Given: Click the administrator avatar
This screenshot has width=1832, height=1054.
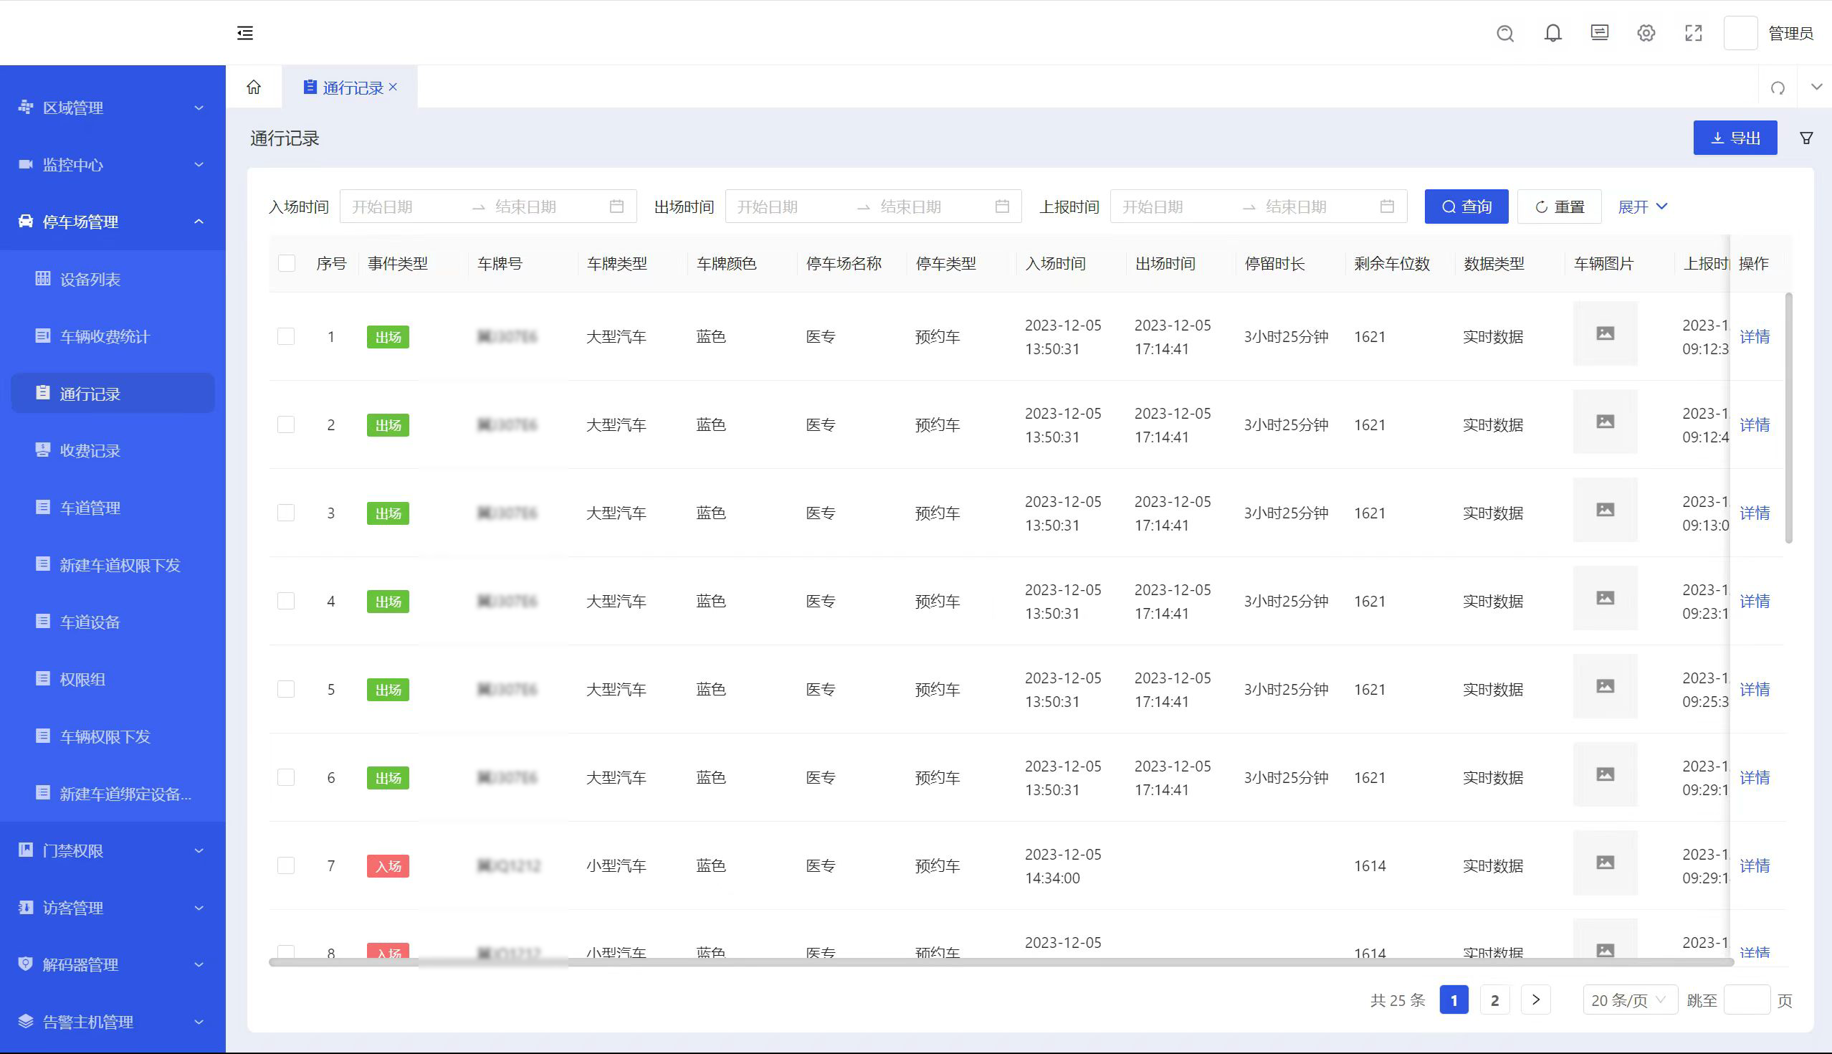Looking at the screenshot, I should (1741, 33).
